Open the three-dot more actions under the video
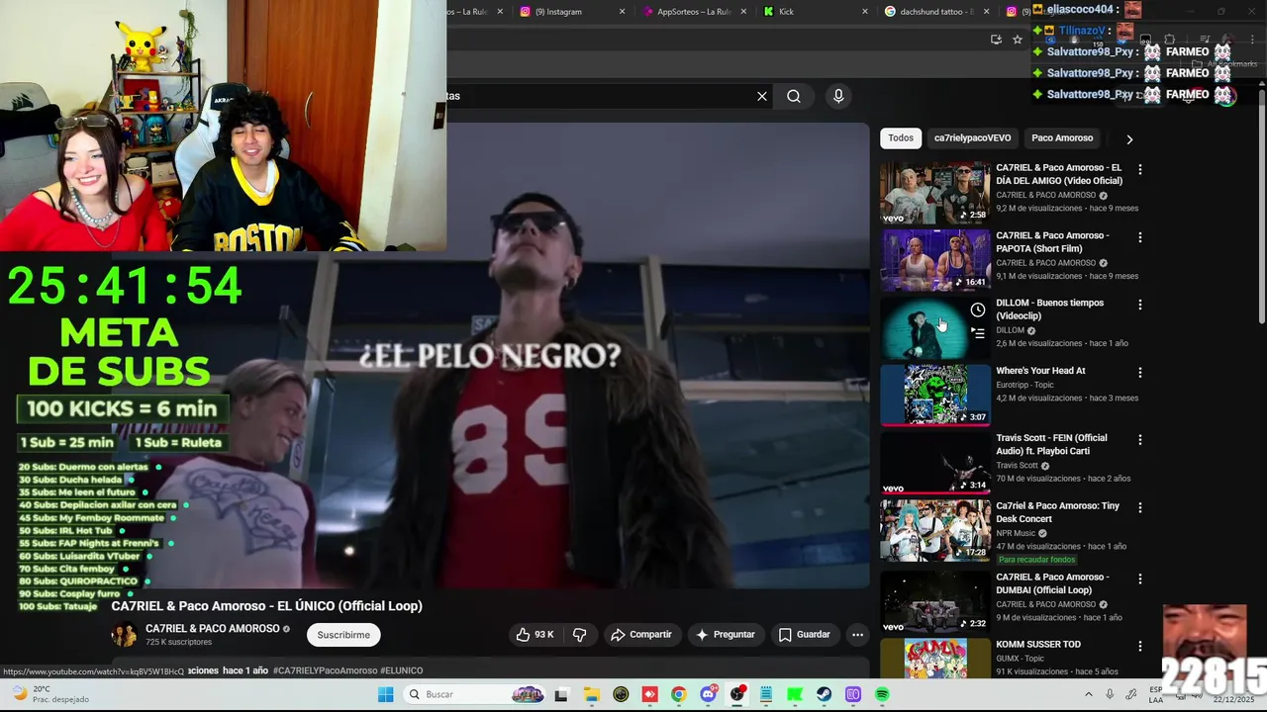 [x=858, y=635]
